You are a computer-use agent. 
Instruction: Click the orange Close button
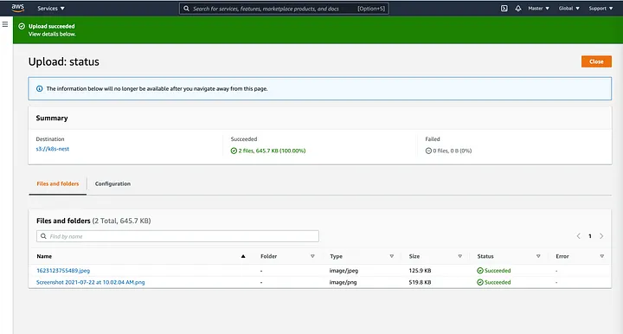tap(596, 61)
